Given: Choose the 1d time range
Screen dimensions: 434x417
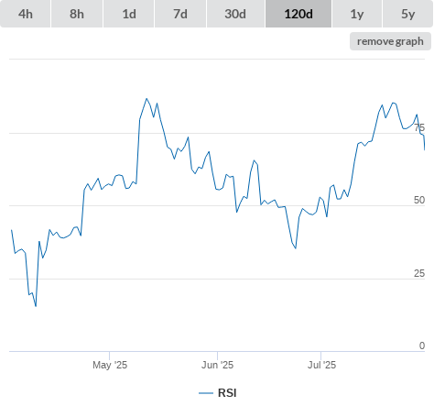Looking at the screenshot, I should point(129,14).
